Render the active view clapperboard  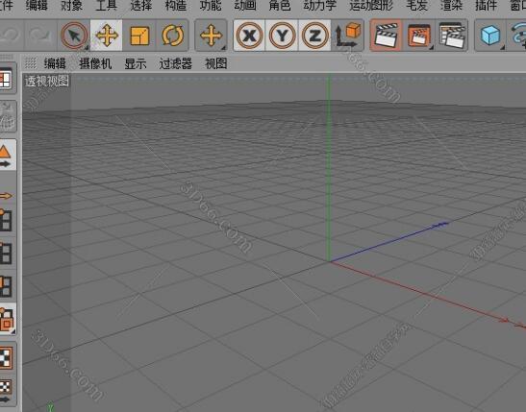click(x=387, y=36)
